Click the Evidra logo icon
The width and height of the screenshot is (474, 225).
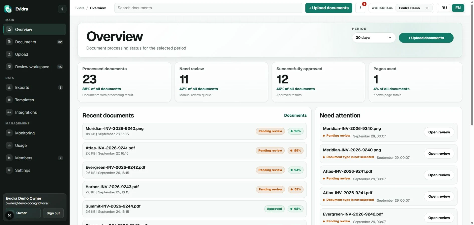coord(8,9)
